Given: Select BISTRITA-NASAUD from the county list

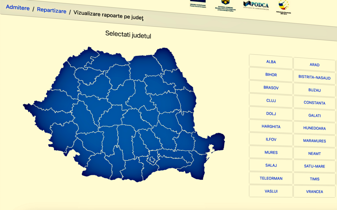Looking at the screenshot, I should 314,78.
